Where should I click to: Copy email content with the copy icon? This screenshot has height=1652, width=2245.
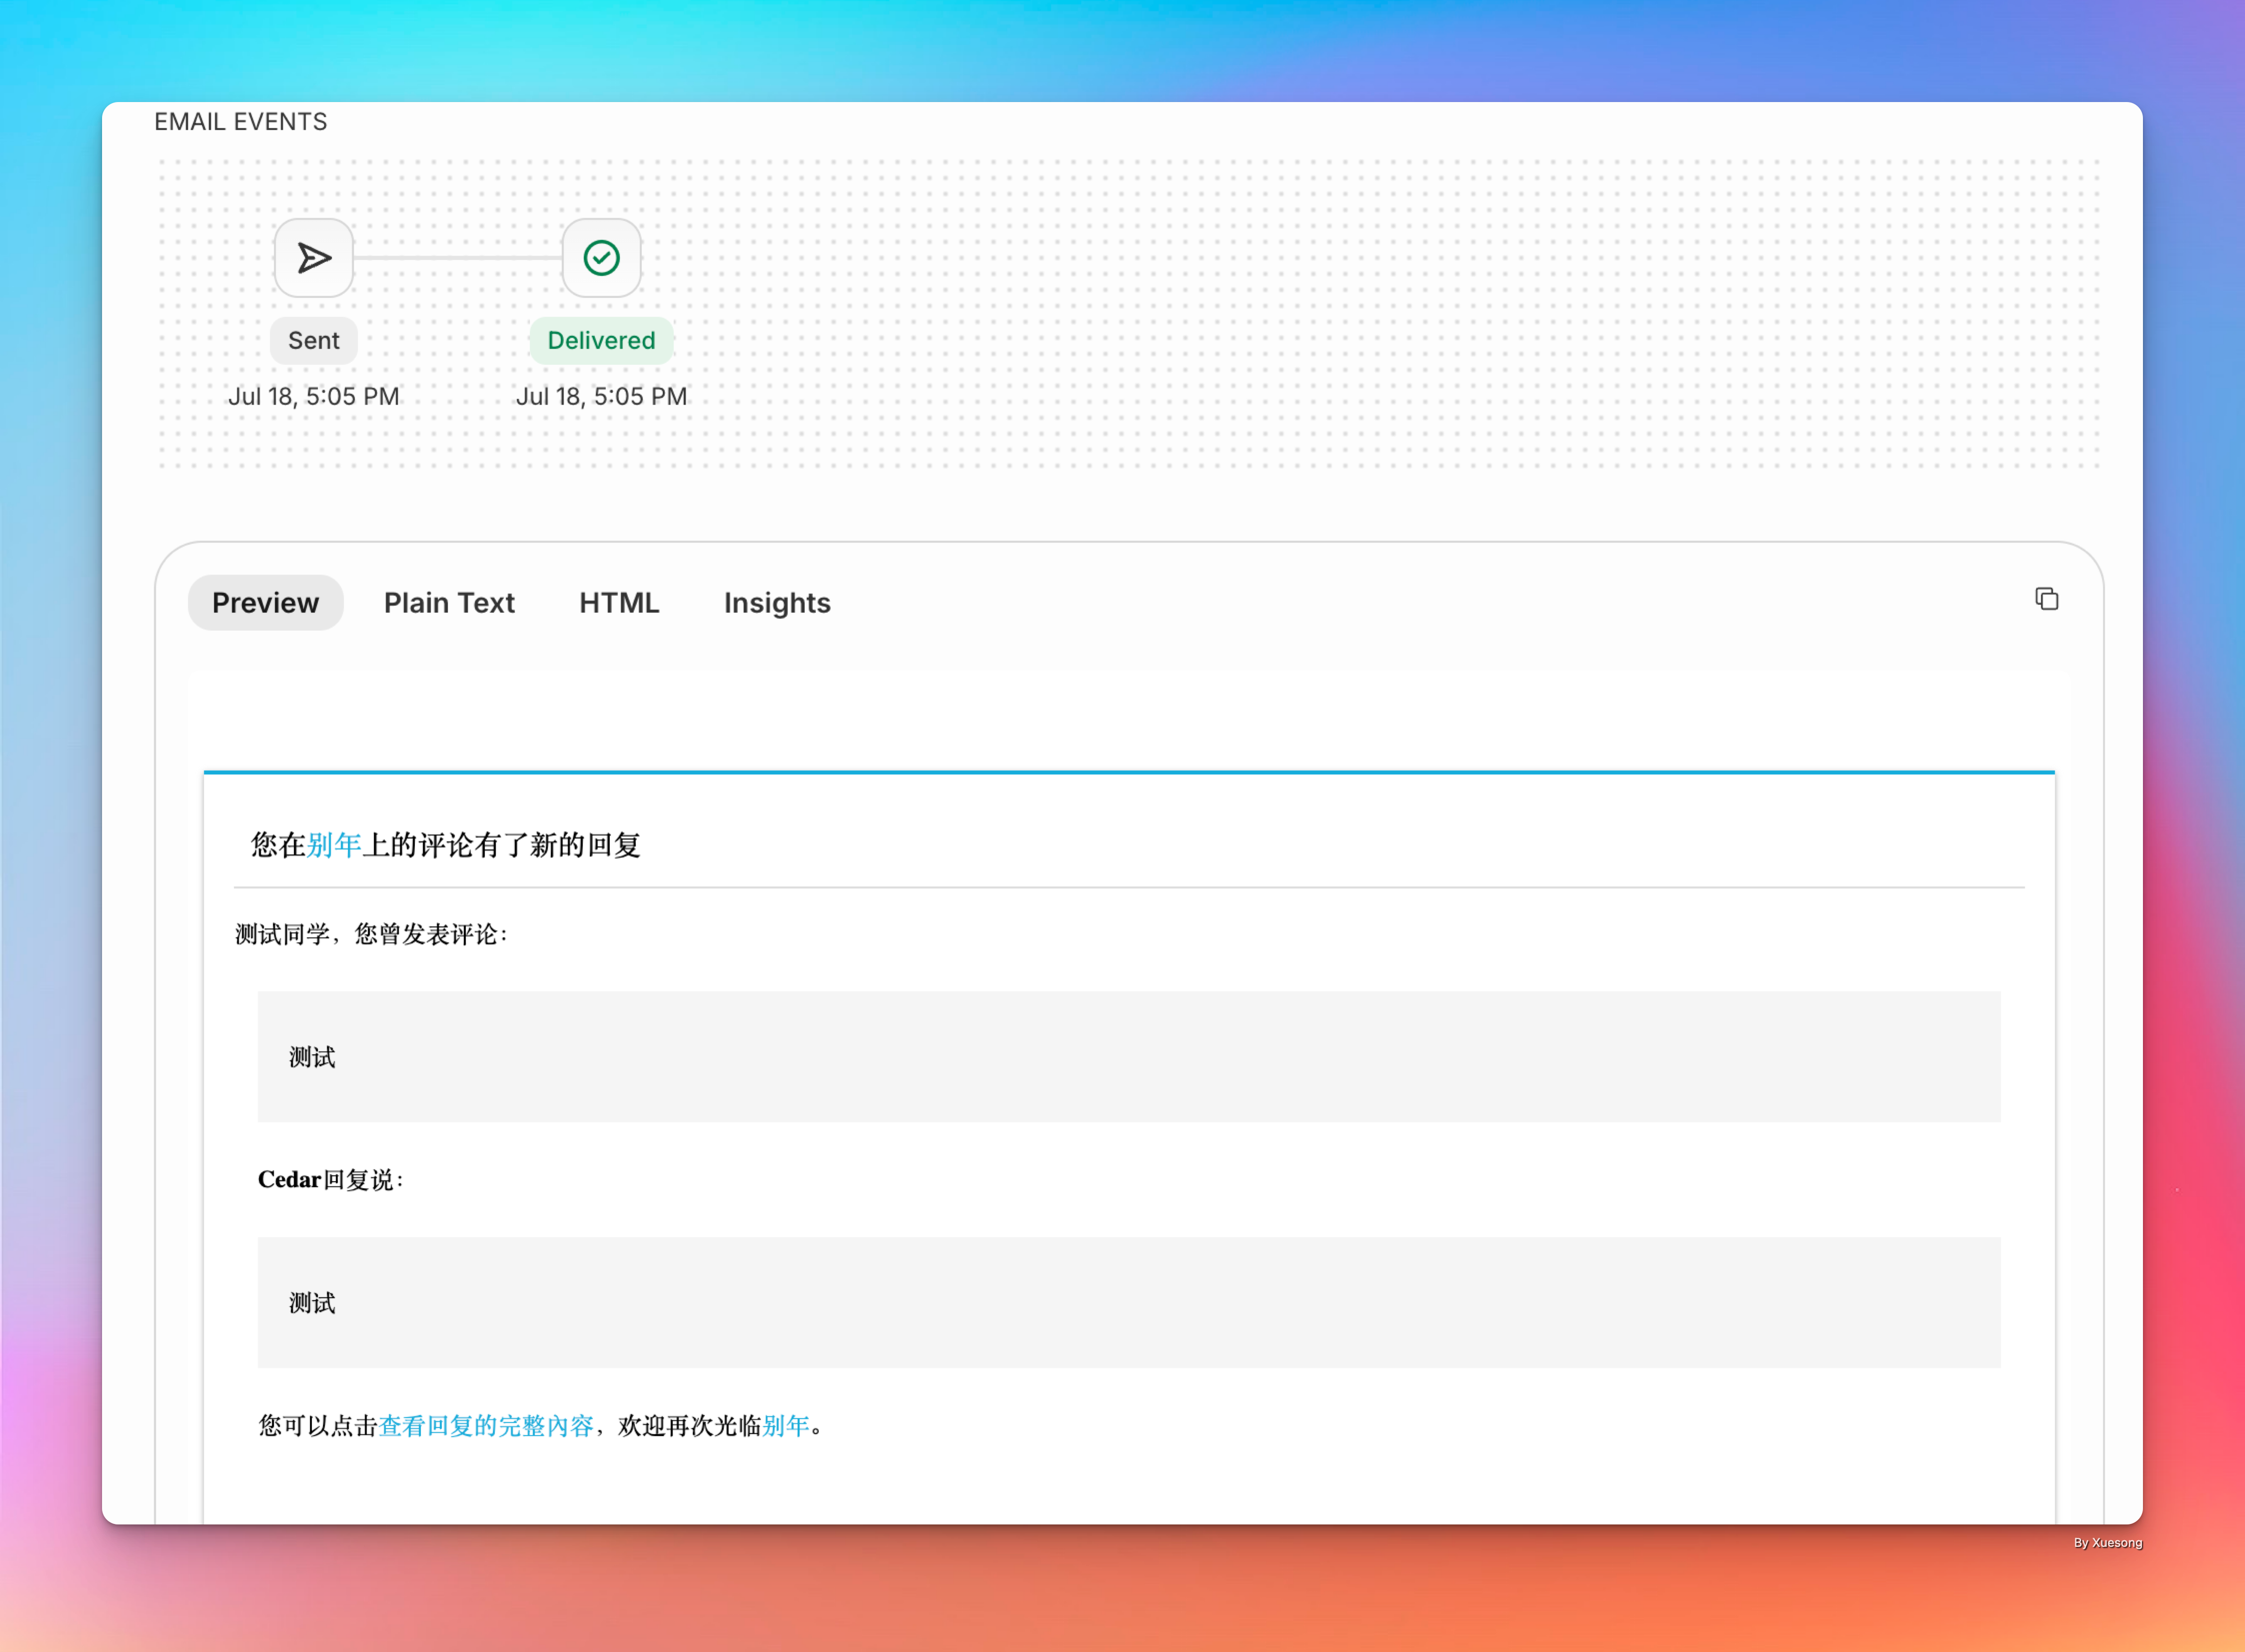[x=2046, y=599]
